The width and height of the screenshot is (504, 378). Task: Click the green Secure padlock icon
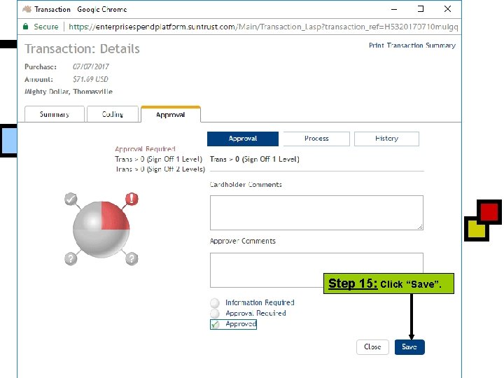pyautogui.click(x=26, y=27)
